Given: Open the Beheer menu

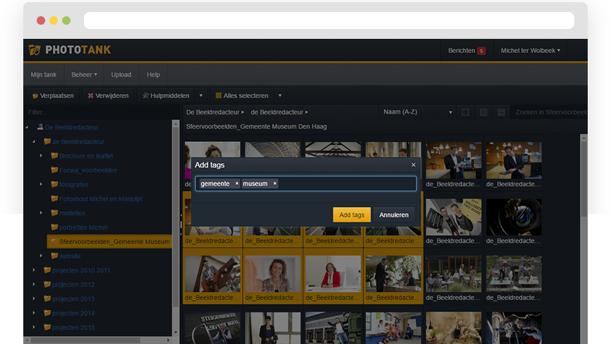Looking at the screenshot, I should point(84,75).
